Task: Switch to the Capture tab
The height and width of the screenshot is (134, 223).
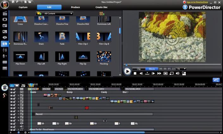Action: coord(23,7)
